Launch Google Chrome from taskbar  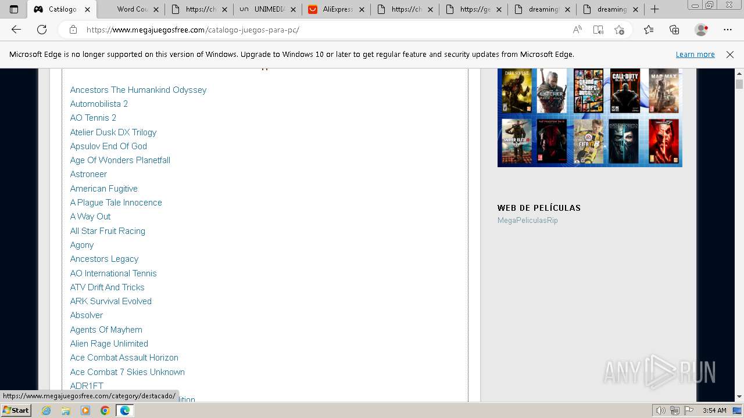(105, 410)
